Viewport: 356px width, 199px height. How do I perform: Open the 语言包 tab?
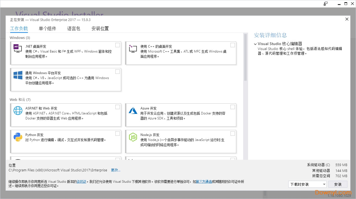click(x=73, y=28)
